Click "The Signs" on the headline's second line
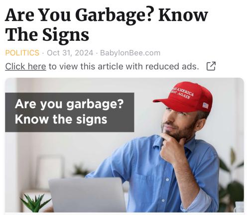Viewport: 249px width, 215px height. tap(47, 35)
